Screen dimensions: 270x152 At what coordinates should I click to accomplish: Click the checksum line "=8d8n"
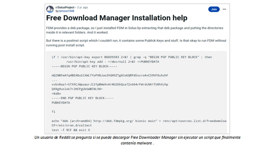[x=56, y=94]
